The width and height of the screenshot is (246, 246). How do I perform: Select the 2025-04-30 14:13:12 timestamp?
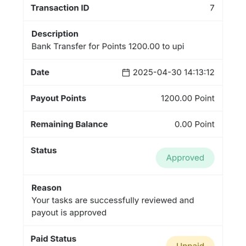coord(173,73)
